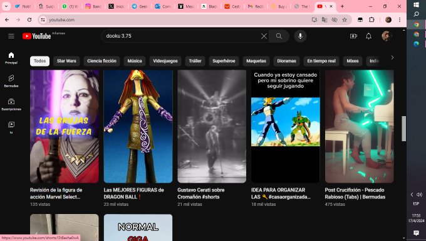Open the Create video camera icon
This screenshot has height=241, width=426.
353,36
